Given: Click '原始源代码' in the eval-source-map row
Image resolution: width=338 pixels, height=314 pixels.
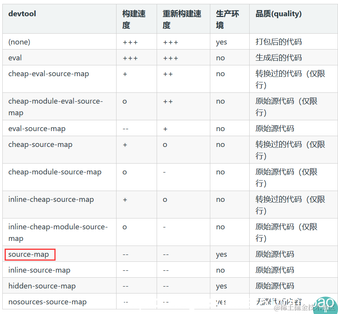Looking at the screenshot, I should click(x=275, y=129).
